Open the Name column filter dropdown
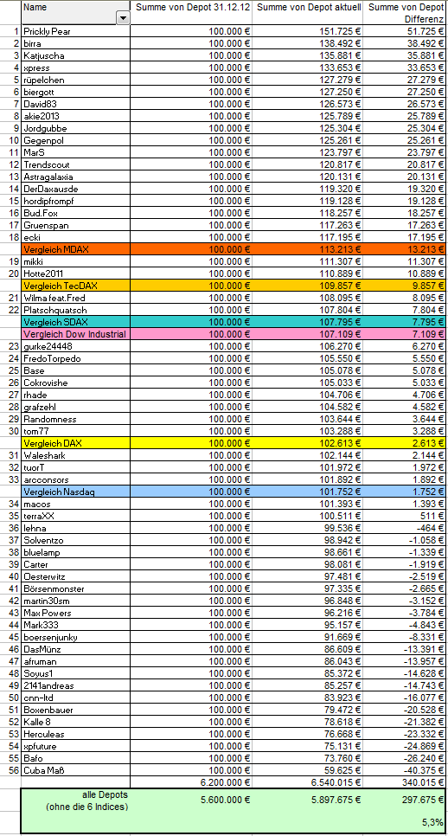The image size is (448, 836). point(123,18)
